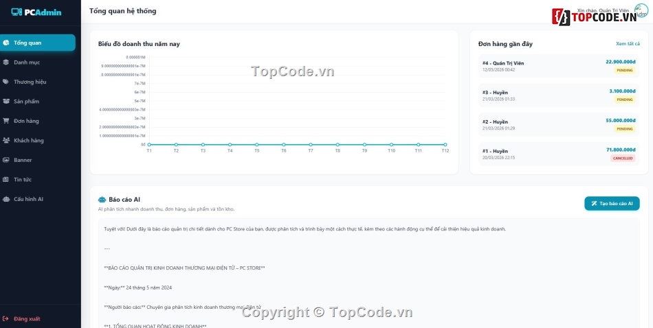Click the PENDING badge on order #2

point(625,129)
